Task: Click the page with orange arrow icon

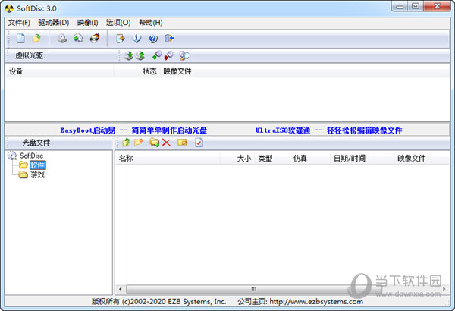Action: (x=120, y=39)
